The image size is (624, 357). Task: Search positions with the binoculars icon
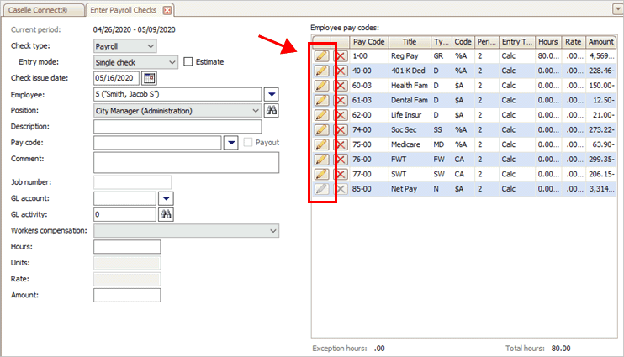tap(272, 111)
